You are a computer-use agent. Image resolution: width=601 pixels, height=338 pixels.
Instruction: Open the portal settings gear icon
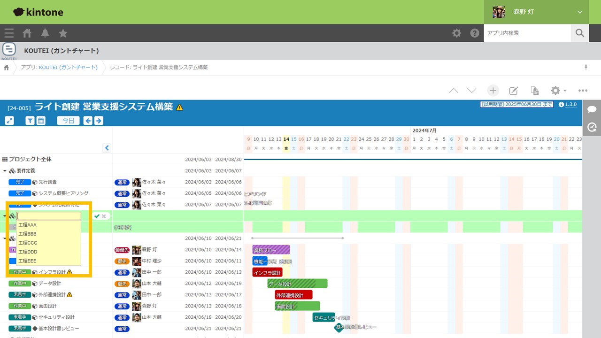[456, 33]
